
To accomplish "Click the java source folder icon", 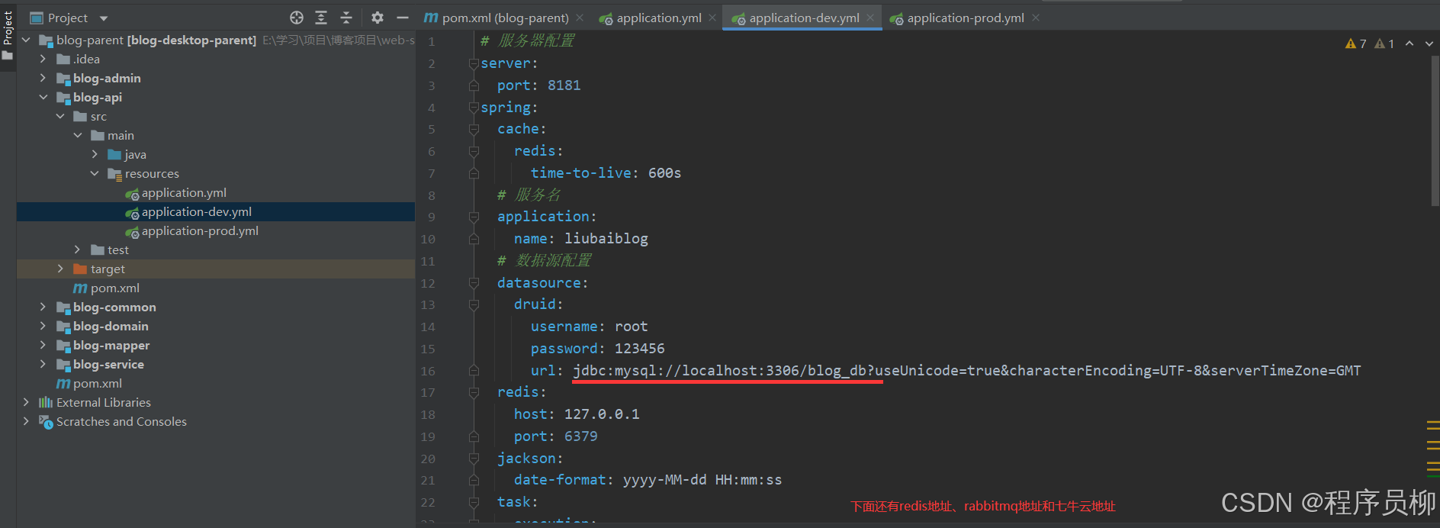I will click(114, 154).
